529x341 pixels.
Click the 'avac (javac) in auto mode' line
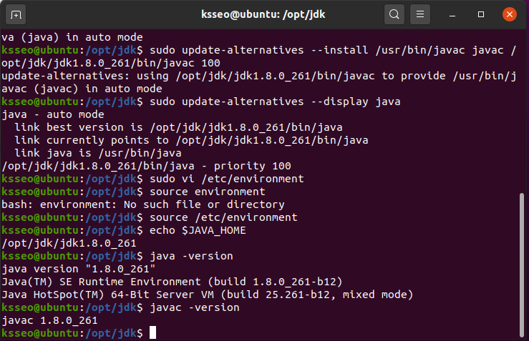82,89
